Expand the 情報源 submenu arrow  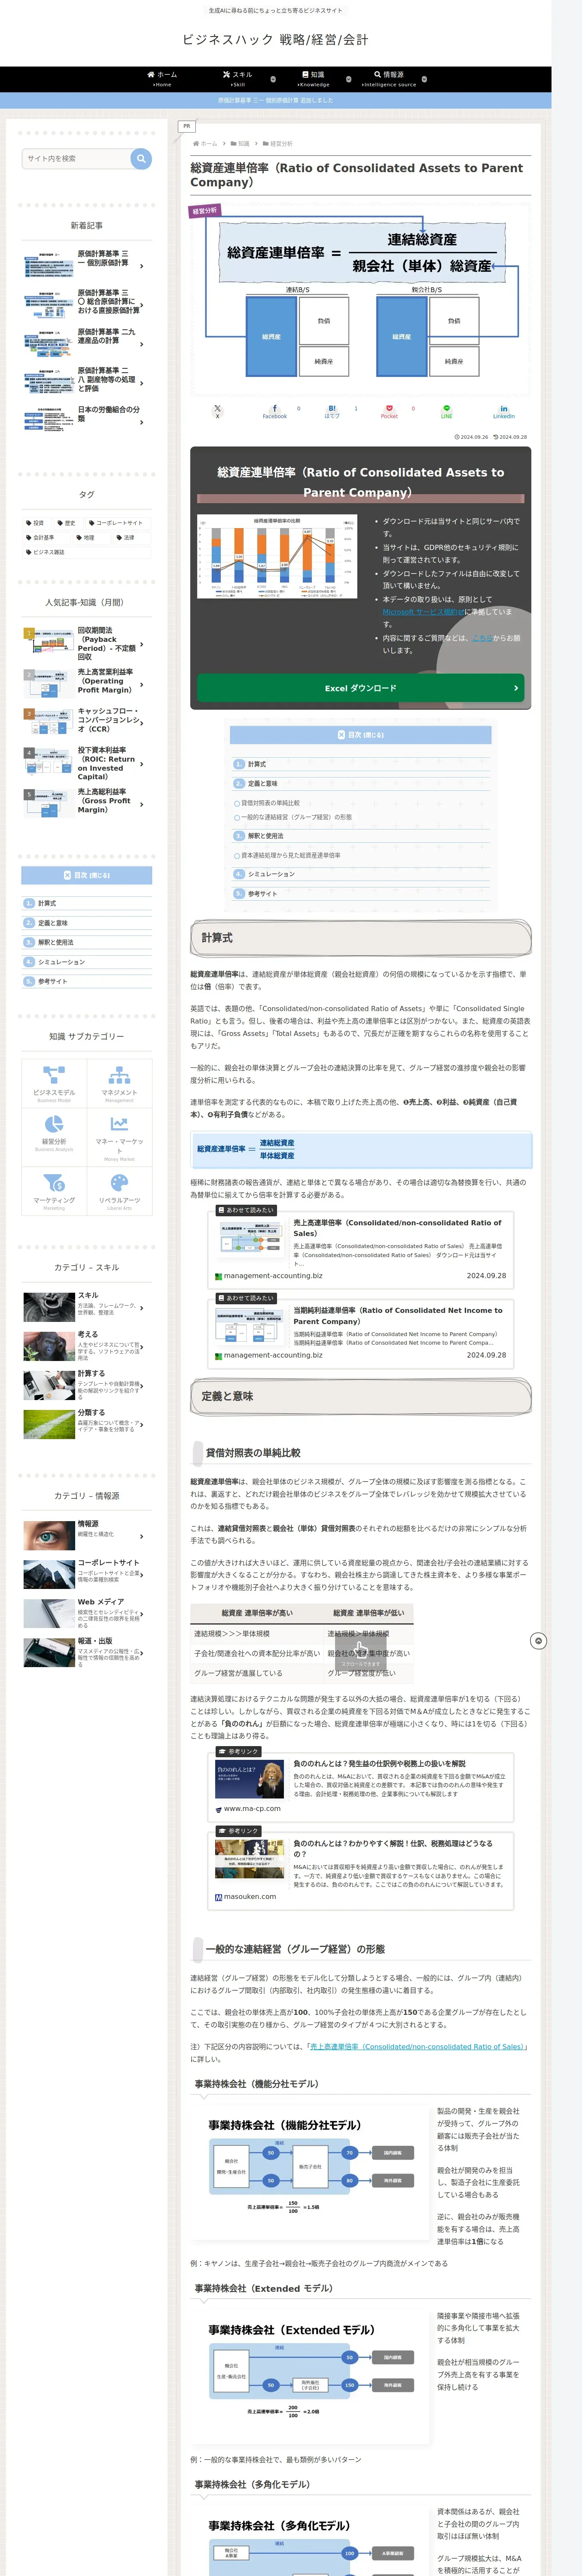point(424,79)
